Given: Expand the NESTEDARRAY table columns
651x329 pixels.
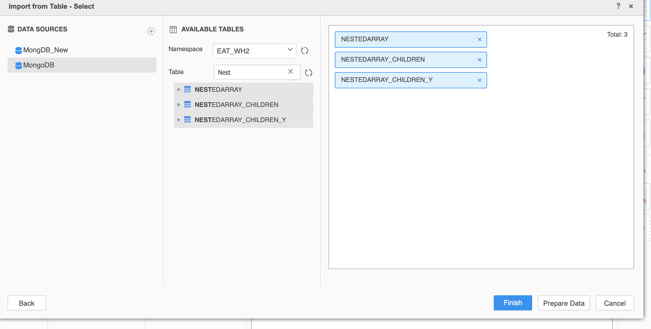Looking at the screenshot, I should [x=179, y=90].
